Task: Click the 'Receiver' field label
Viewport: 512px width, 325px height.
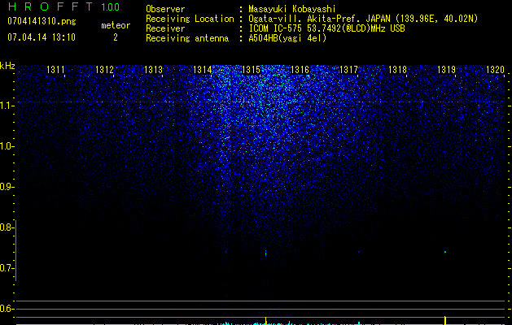Action: 165,28
